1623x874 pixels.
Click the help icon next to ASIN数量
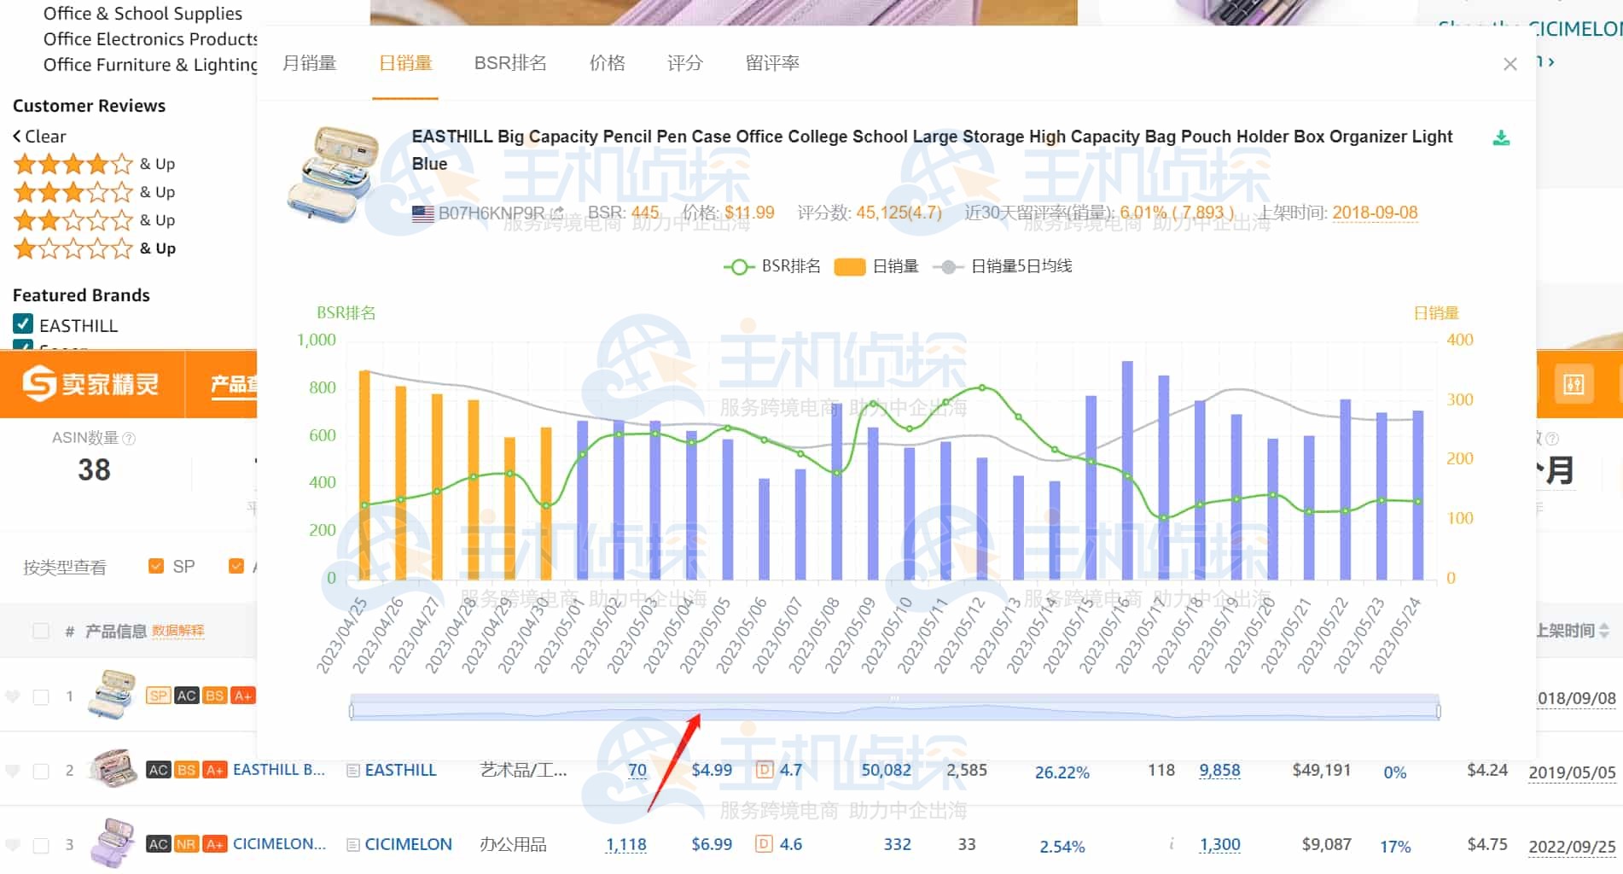click(129, 438)
